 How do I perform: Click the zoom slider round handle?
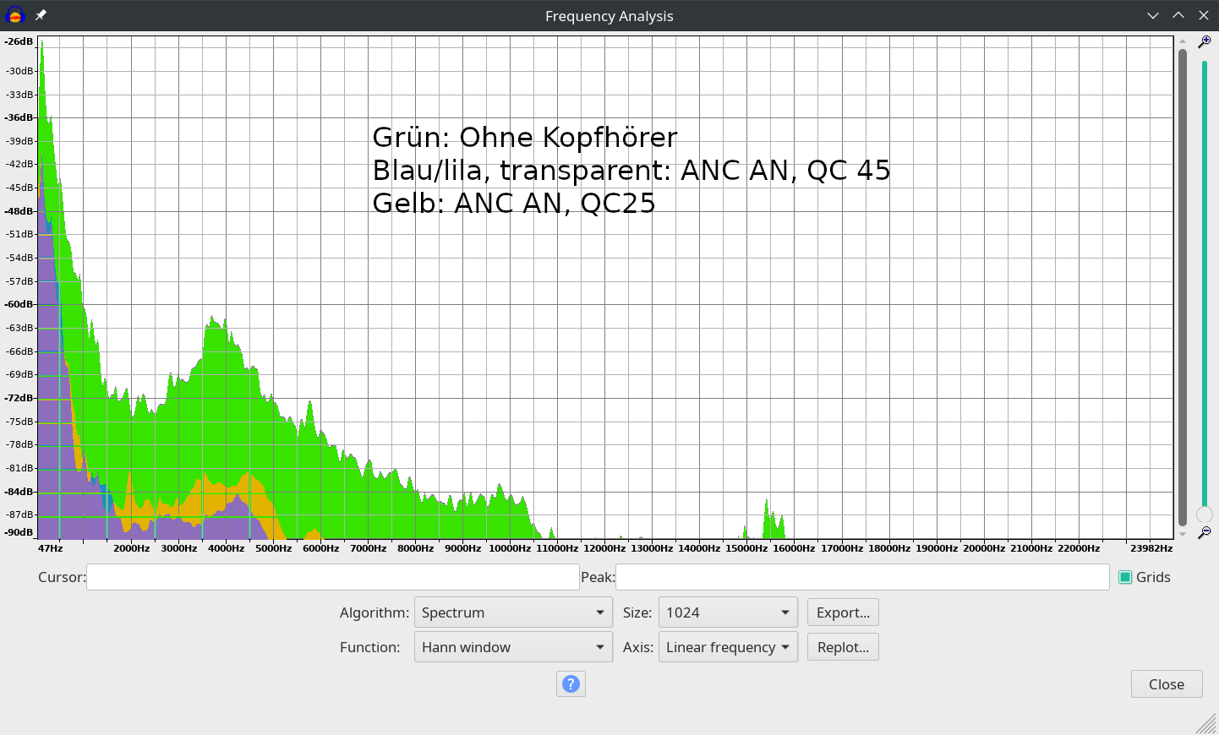pos(1205,514)
